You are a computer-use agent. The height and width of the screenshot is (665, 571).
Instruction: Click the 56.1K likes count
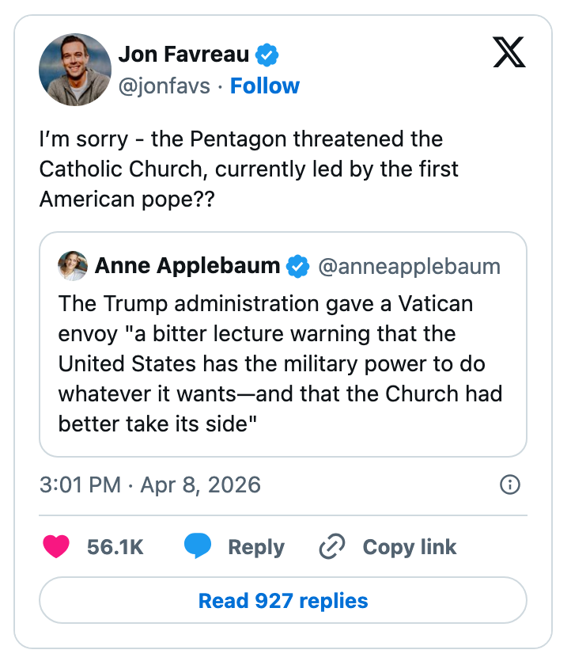[115, 547]
